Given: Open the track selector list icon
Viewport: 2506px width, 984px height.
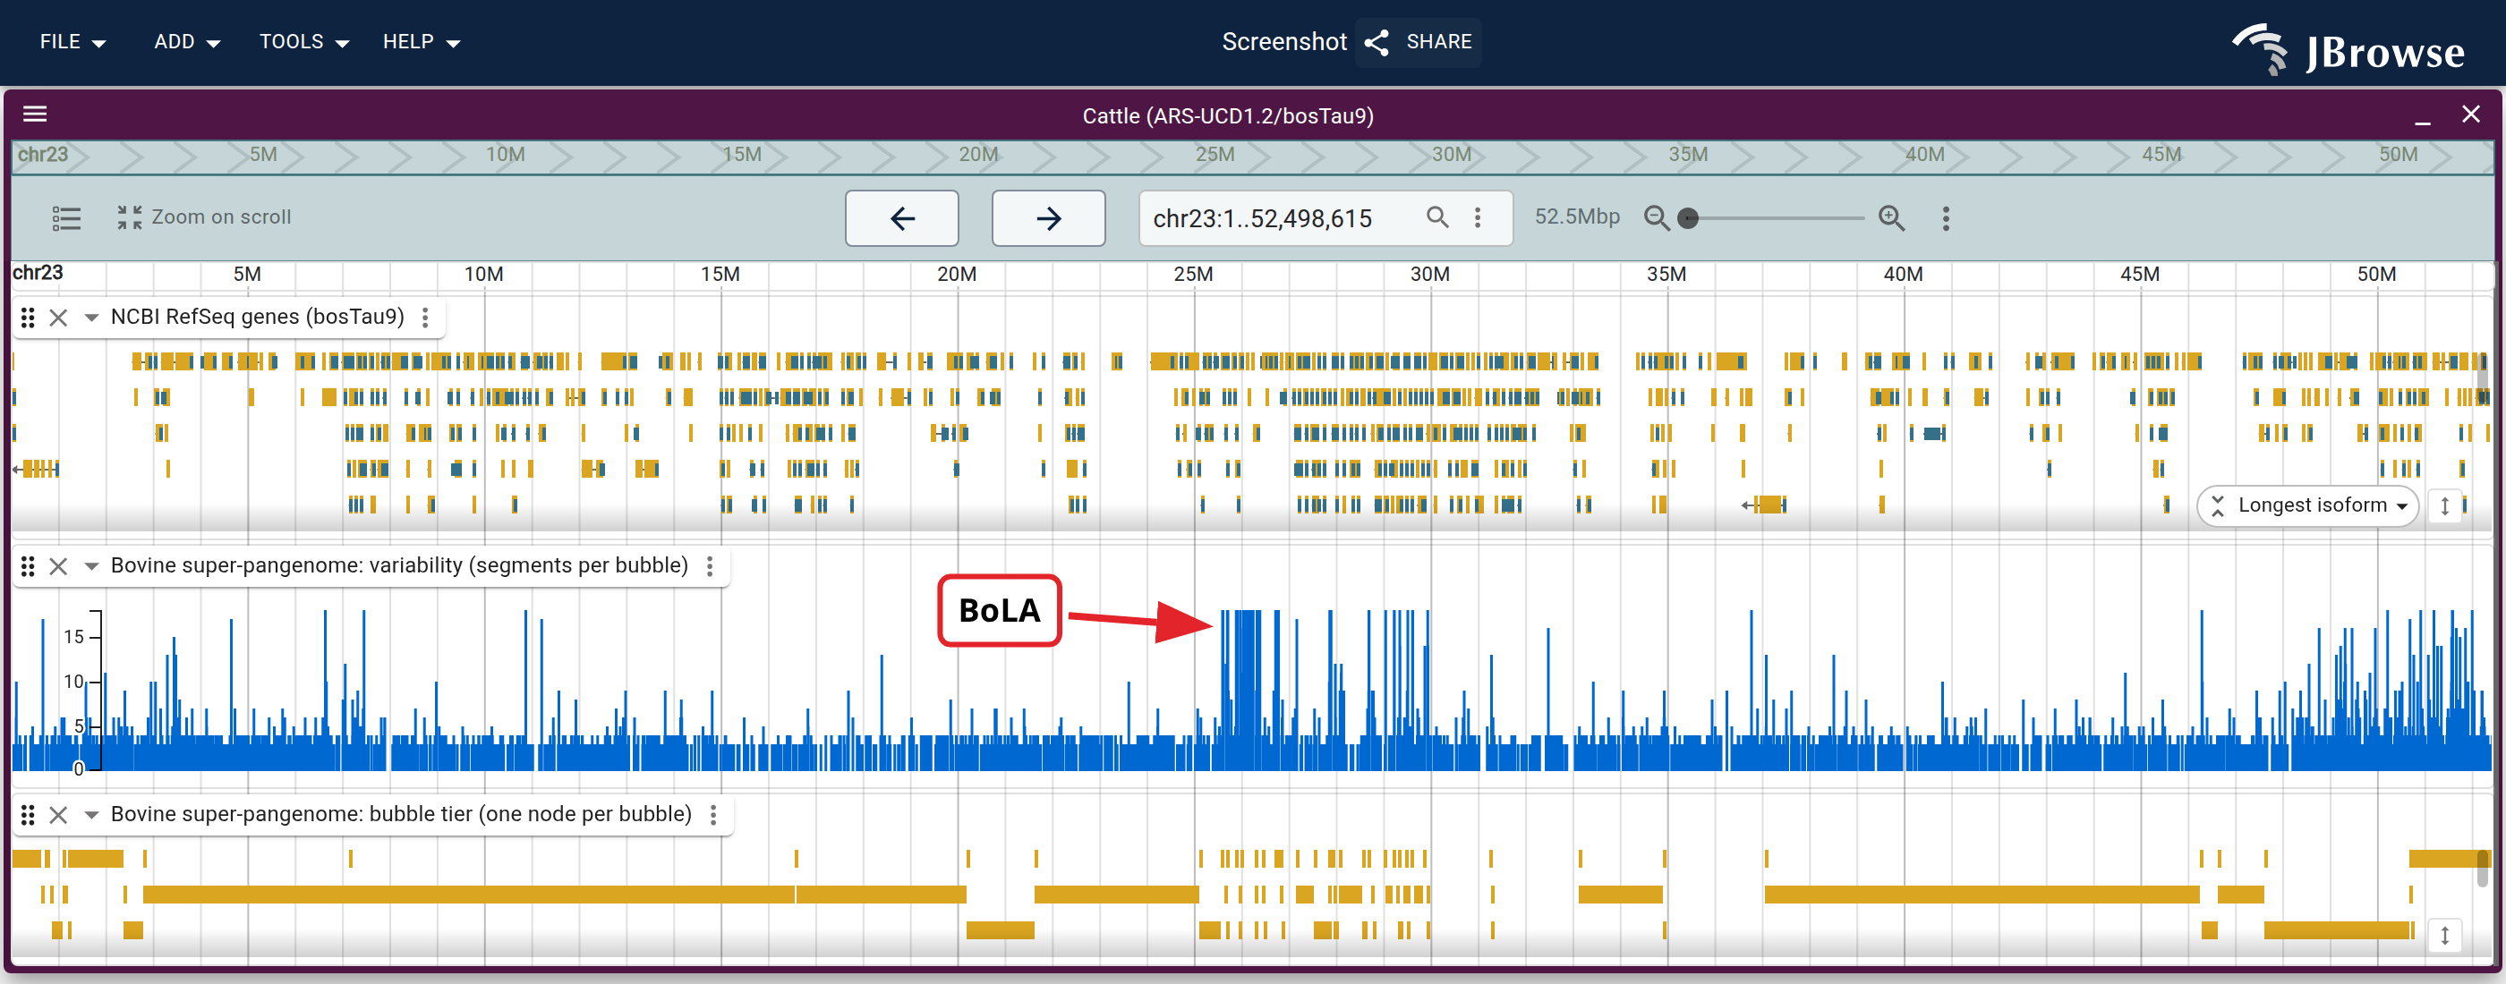Looking at the screenshot, I should [66, 217].
